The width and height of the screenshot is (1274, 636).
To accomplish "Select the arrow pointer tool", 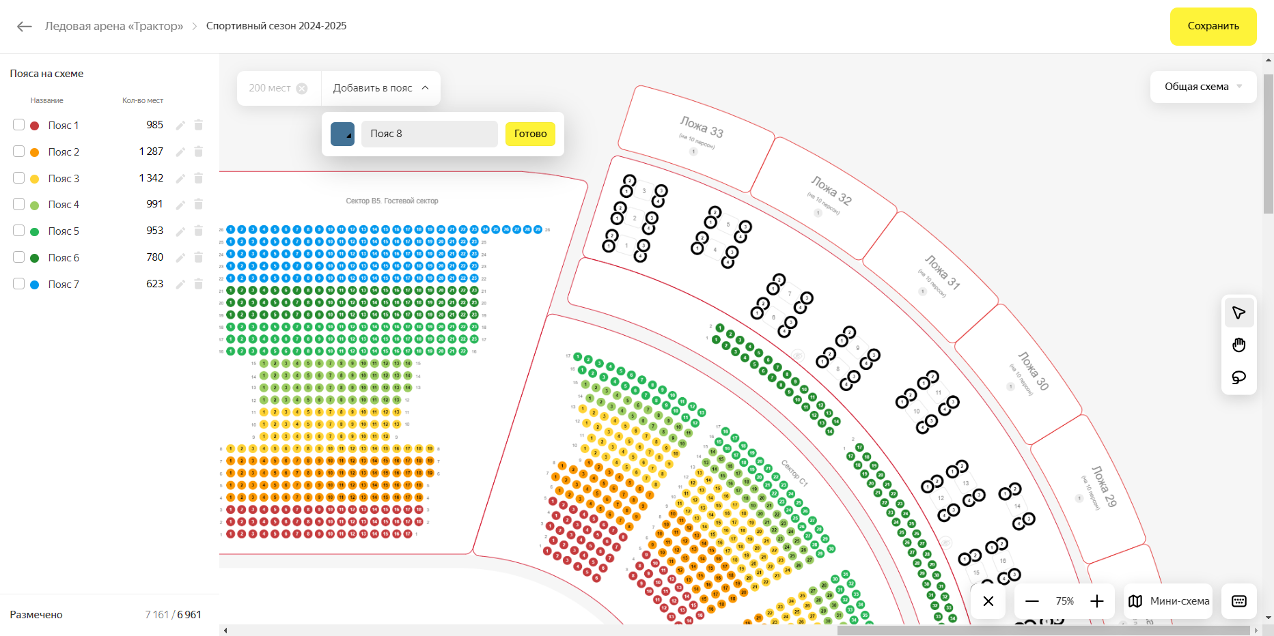I will pos(1238,313).
